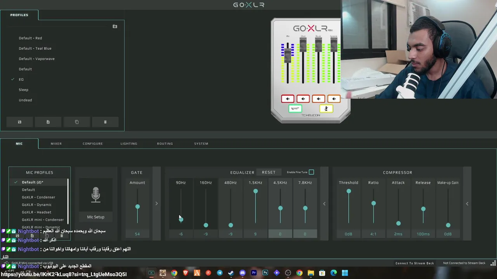Adjust the compressor Ratio slider
This screenshot has width=497, height=279.
374,203
